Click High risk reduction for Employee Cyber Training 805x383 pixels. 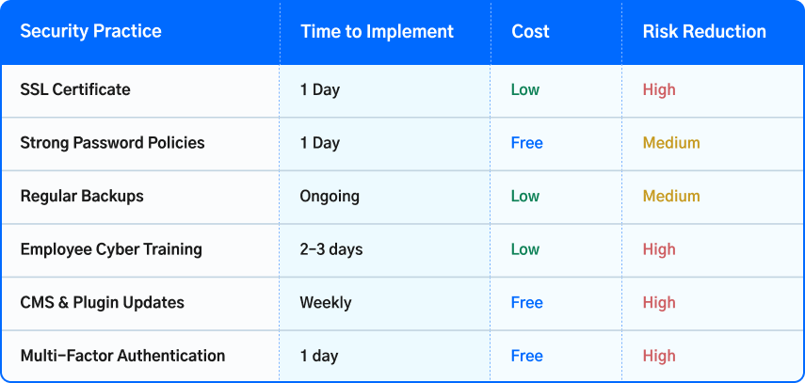(659, 249)
